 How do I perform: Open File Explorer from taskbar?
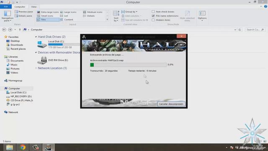(10, 147)
